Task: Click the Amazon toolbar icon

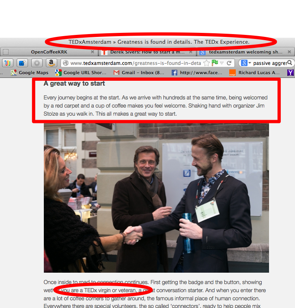Action: (x=51, y=63)
